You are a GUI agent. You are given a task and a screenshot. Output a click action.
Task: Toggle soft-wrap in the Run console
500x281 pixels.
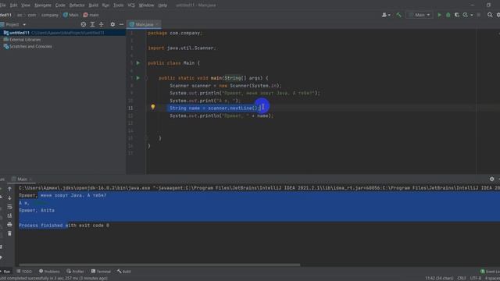click(x=9, y=207)
